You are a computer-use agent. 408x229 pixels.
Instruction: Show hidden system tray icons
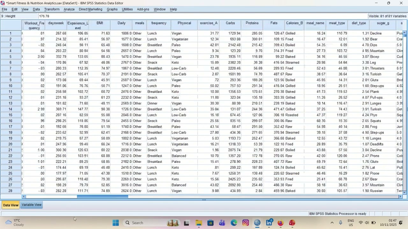[332, 223]
